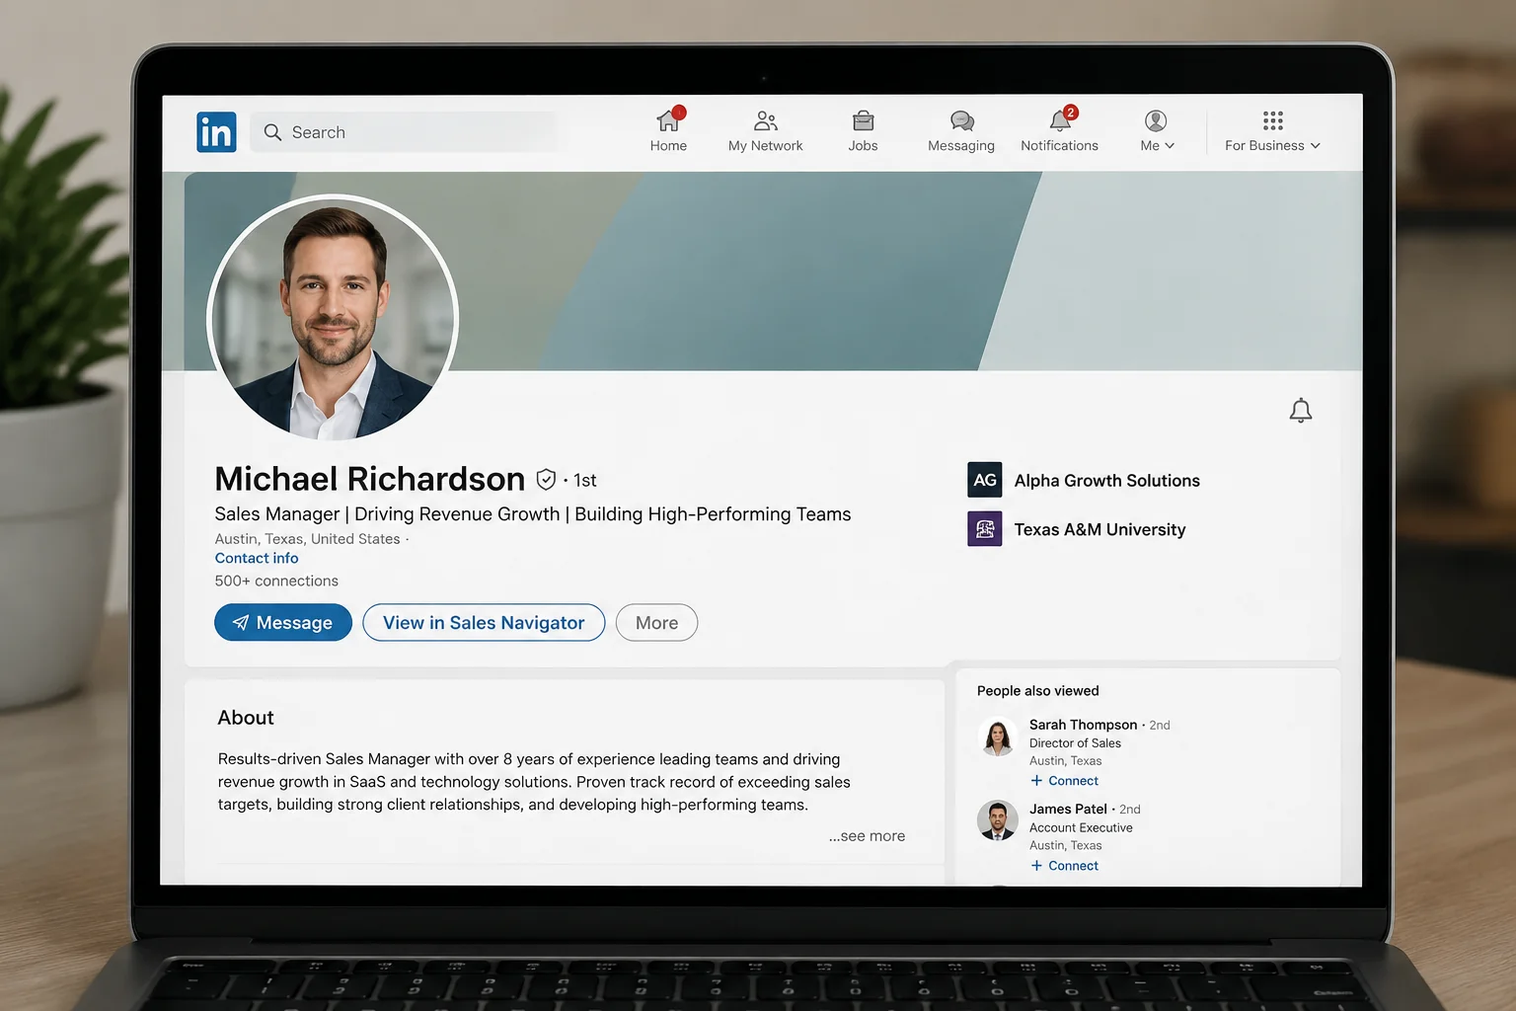Click the LinkedIn logo icon
Viewport: 1516px width, 1011px height.
click(x=216, y=131)
